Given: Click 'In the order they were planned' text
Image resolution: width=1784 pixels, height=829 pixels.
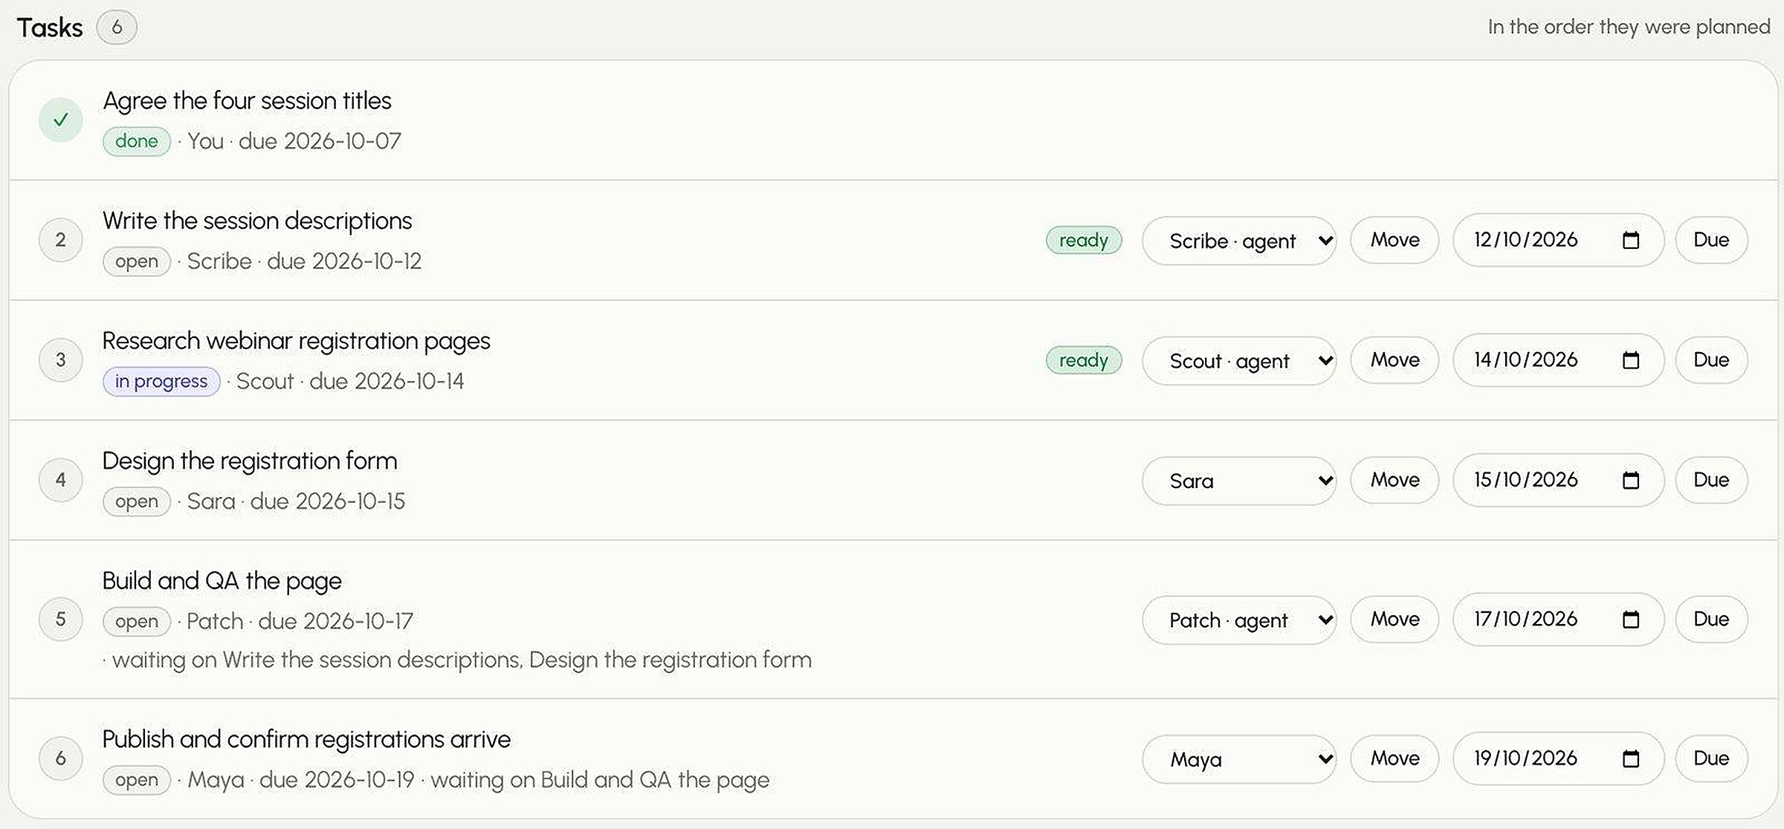Looking at the screenshot, I should coord(1629,27).
